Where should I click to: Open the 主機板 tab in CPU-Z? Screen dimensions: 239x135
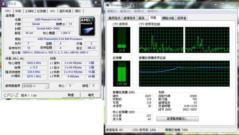pyautogui.click(x=30, y=11)
